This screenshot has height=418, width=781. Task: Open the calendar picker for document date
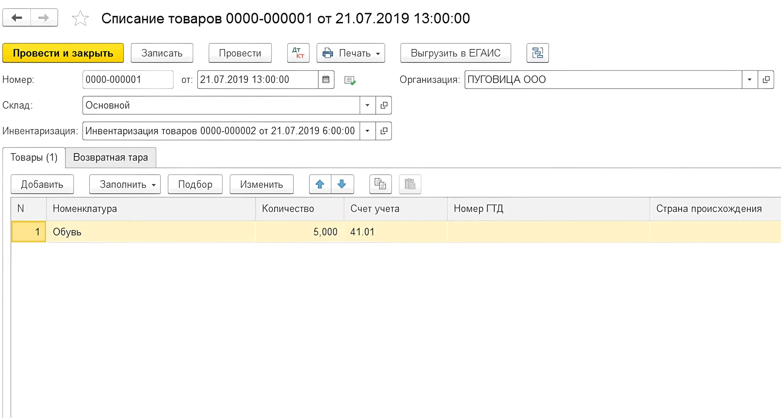click(326, 80)
